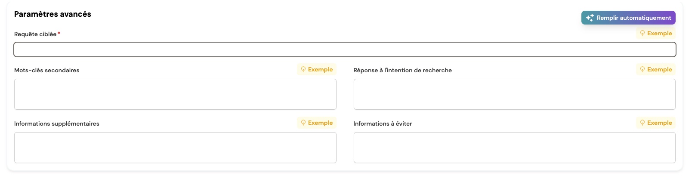Click the Remplir automatiquement button
This screenshot has height=179, width=698.
pyautogui.click(x=628, y=18)
